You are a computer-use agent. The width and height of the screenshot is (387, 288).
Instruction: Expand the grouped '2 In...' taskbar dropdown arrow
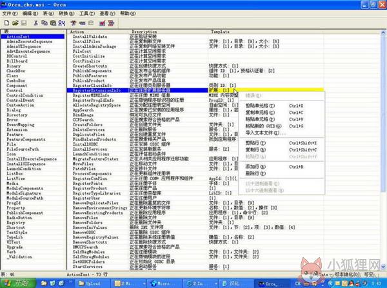(x=216, y=283)
